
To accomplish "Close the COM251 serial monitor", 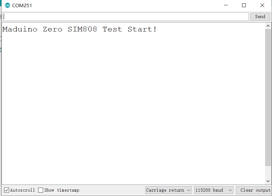I will 262,5.
